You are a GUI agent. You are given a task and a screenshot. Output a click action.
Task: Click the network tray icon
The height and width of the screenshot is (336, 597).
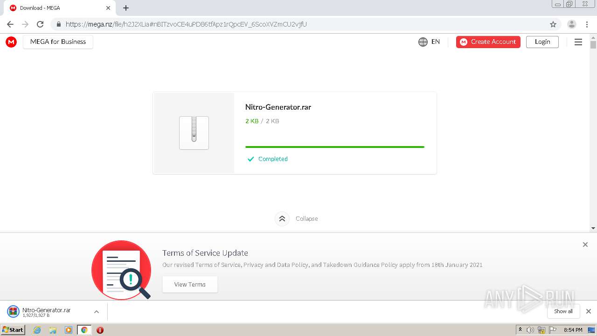pyautogui.click(x=541, y=330)
